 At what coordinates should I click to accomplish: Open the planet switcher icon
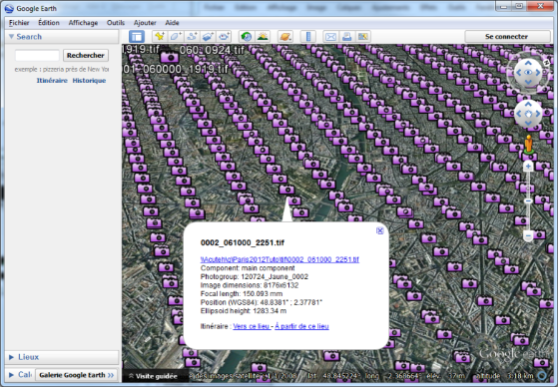pyautogui.click(x=285, y=37)
